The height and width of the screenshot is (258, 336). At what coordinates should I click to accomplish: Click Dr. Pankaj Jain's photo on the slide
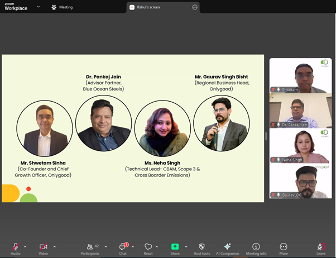point(103,123)
